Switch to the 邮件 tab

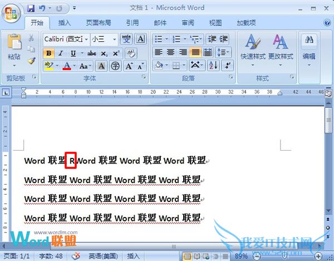point(160,23)
